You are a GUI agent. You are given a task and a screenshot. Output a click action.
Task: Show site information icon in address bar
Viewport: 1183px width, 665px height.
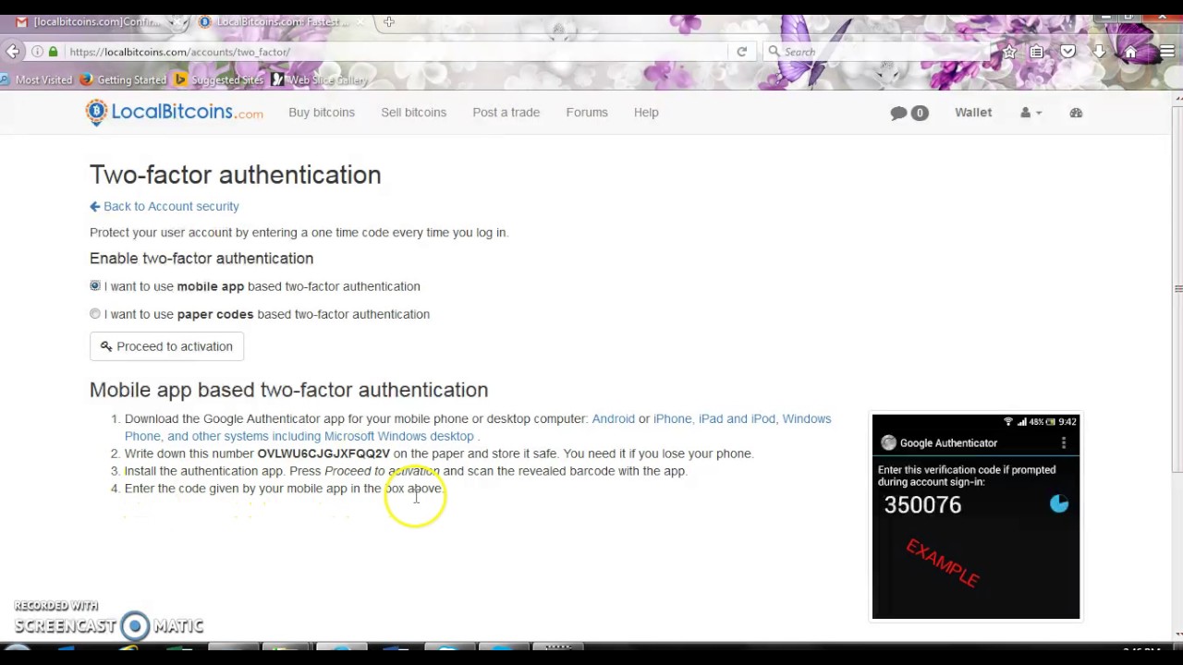click(x=37, y=52)
